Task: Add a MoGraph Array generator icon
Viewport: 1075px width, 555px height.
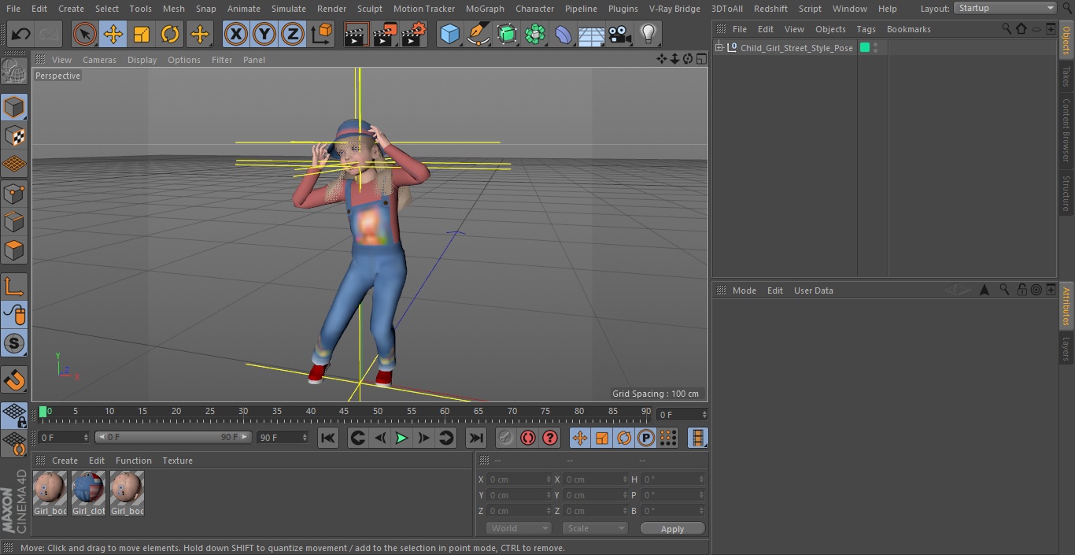Action: coord(535,34)
